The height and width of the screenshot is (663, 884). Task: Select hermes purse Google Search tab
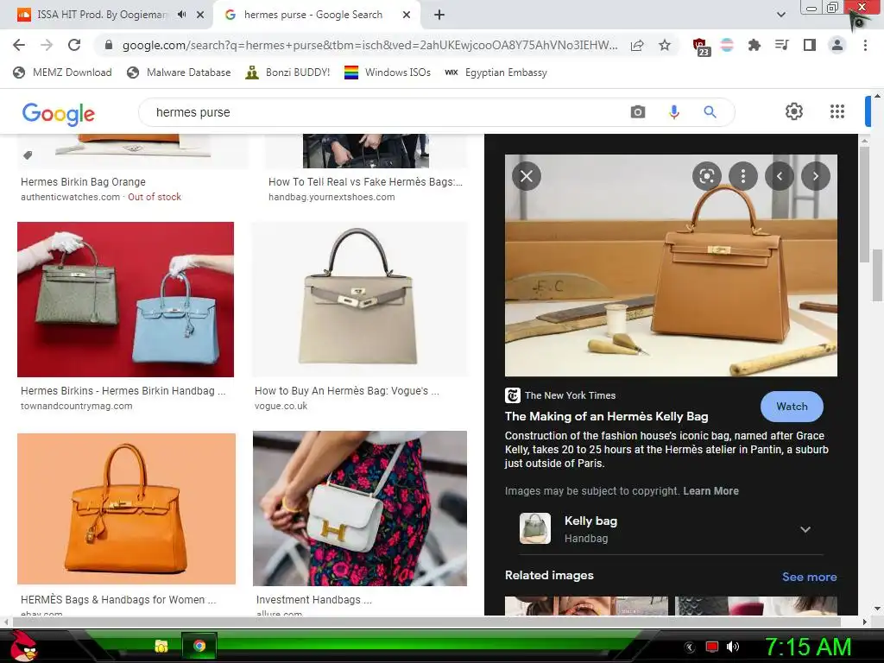[313, 15]
